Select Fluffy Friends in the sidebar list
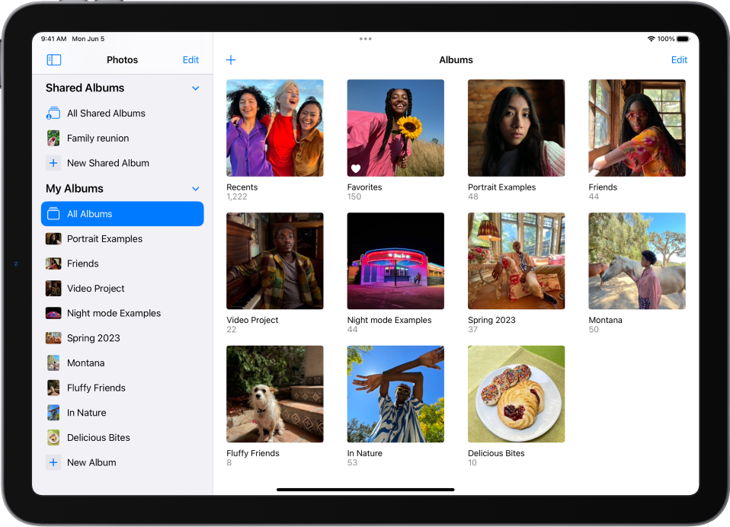Image resolution: width=730 pixels, height=527 pixels. tap(95, 388)
